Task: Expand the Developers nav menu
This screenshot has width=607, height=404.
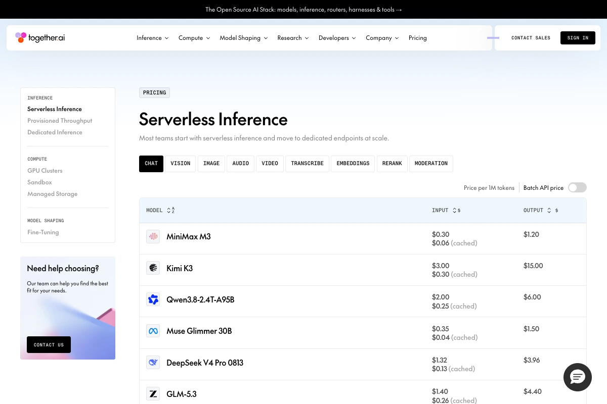Action: (337, 38)
